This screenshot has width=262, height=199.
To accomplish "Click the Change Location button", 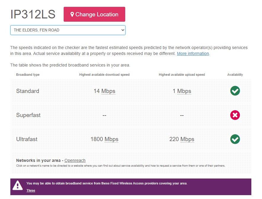I will [94, 14].
